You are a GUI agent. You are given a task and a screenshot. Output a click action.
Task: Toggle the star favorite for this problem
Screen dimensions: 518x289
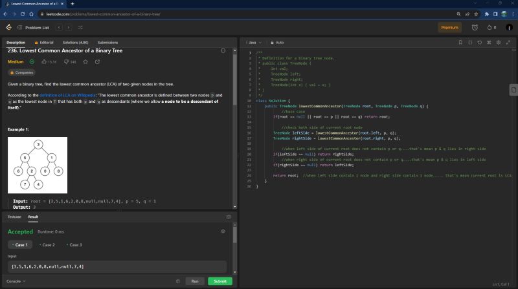point(85,61)
